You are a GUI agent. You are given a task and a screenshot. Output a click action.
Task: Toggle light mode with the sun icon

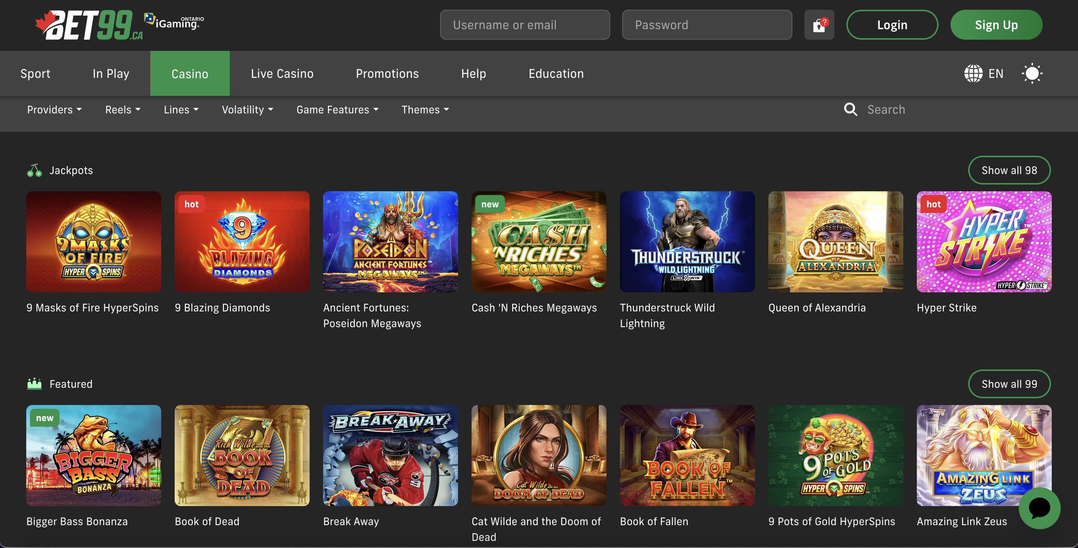click(x=1032, y=74)
